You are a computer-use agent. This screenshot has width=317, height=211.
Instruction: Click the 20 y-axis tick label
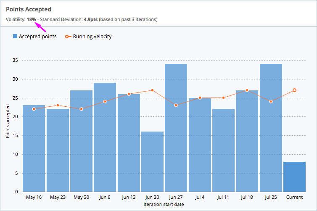pyautogui.click(x=16, y=116)
